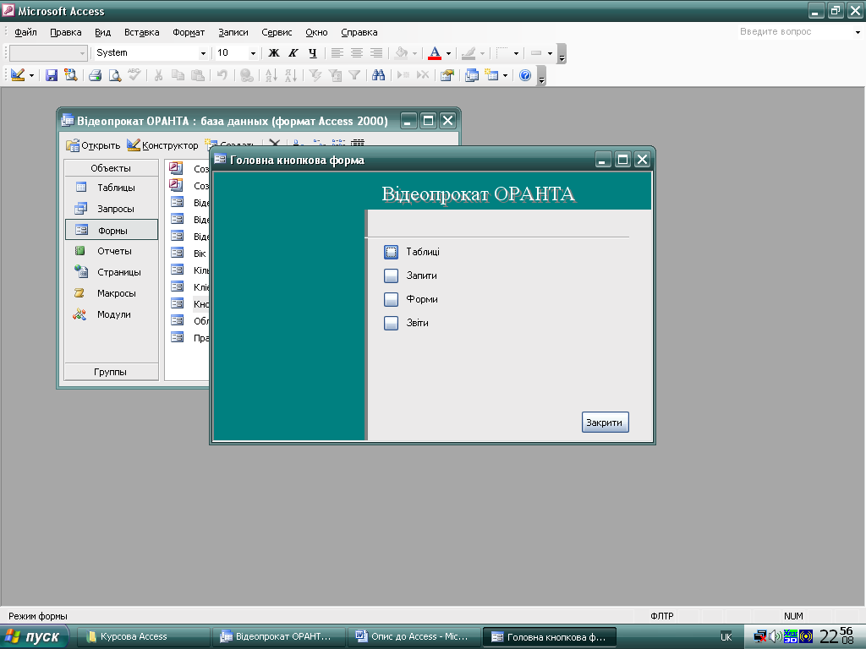Save using the floppy disk icon
This screenshot has height=649, width=866.
[52, 75]
